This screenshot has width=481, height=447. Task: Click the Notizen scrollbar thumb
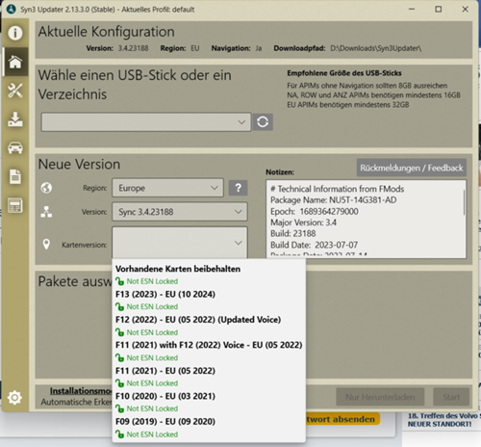coord(464,202)
